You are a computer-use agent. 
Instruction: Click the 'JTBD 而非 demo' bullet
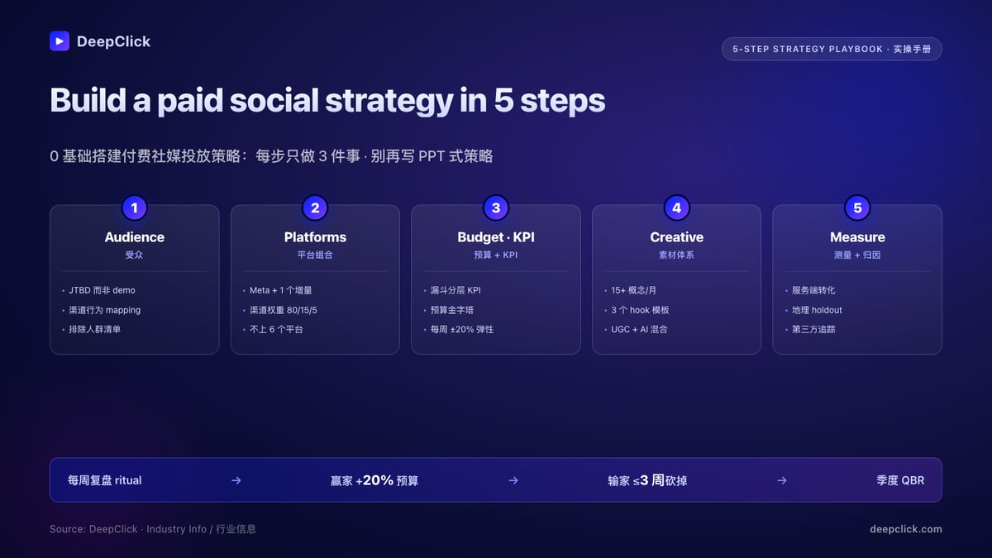point(102,290)
